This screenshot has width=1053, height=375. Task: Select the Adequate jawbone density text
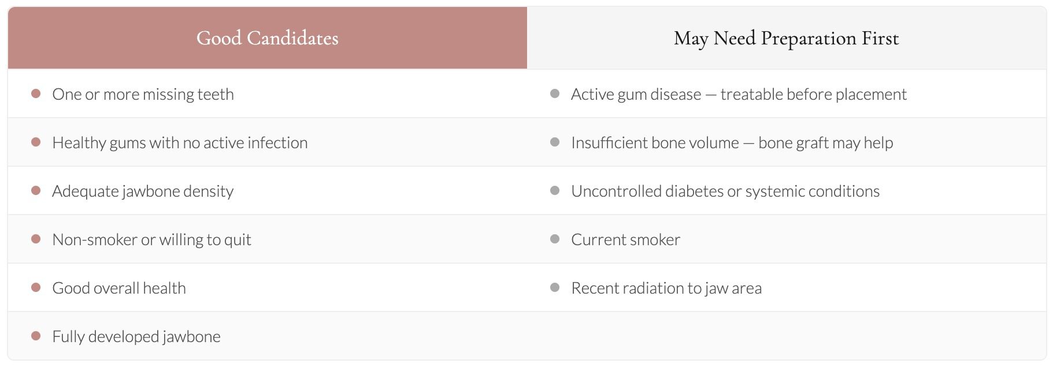pyautogui.click(x=143, y=191)
